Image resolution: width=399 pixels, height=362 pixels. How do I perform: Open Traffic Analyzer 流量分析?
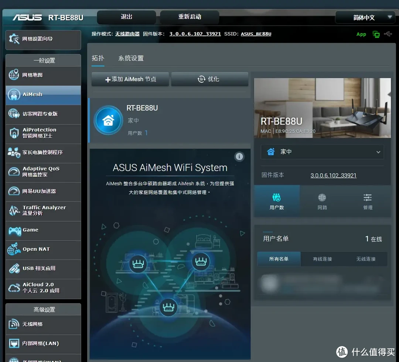(x=43, y=211)
